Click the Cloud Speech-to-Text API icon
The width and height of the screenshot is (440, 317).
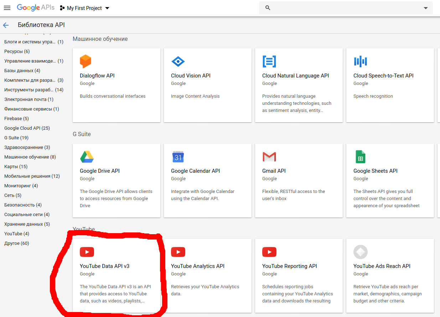(361, 61)
